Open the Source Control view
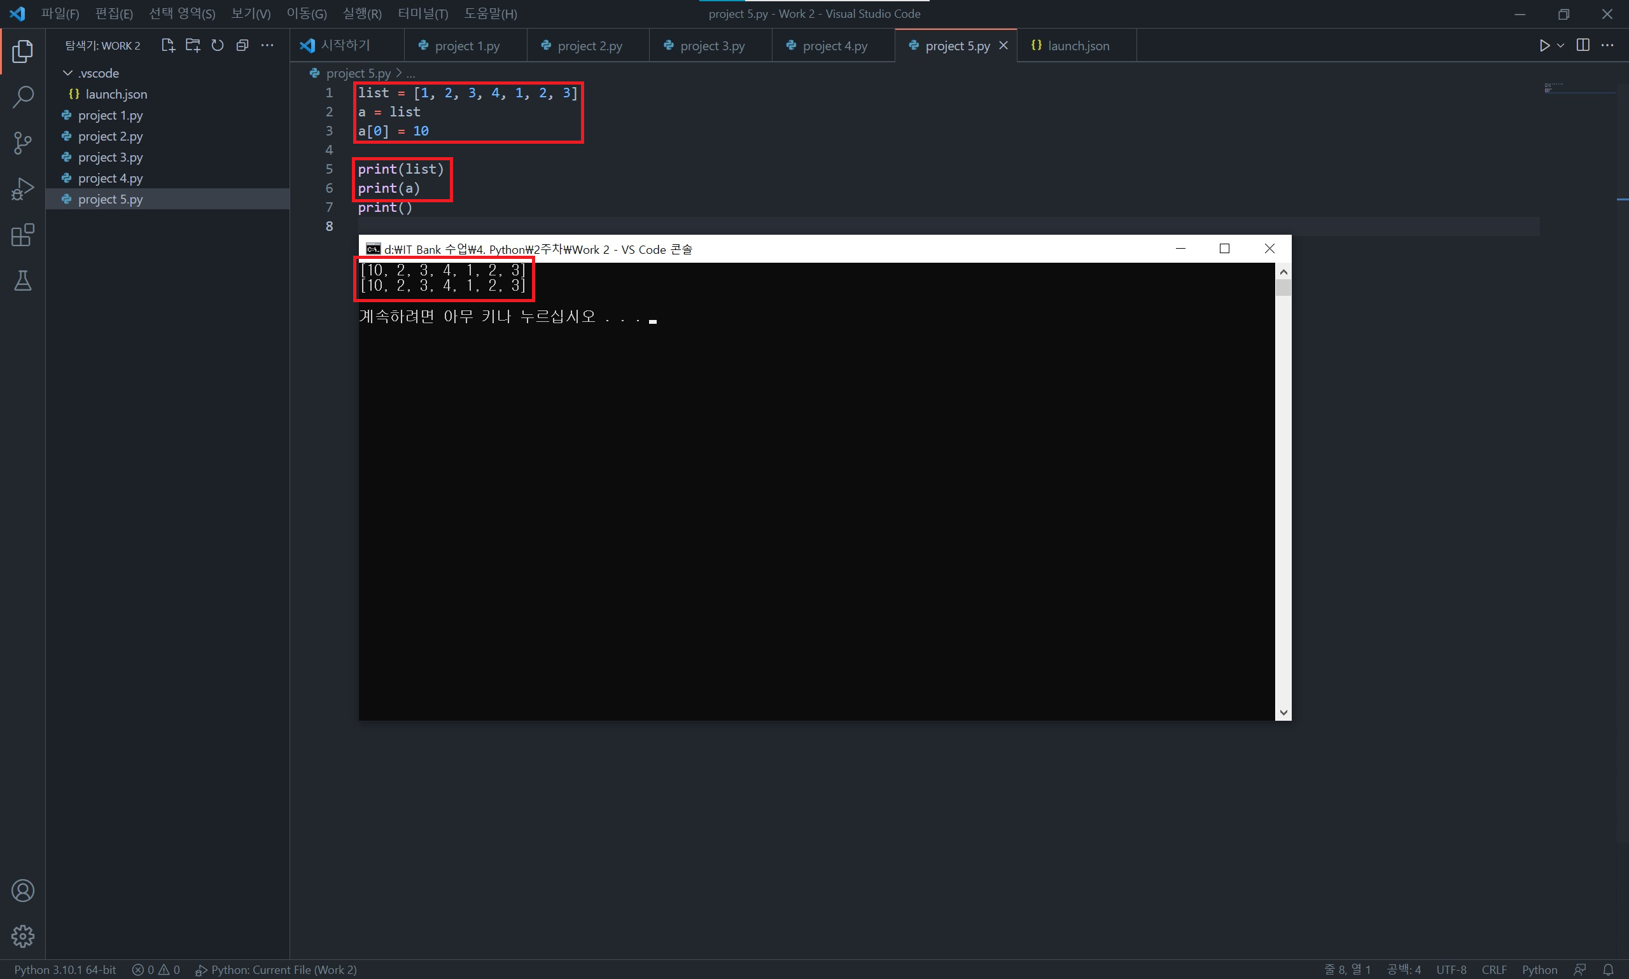The width and height of the screenshot is (1629, 979). (x=22, y=142)
